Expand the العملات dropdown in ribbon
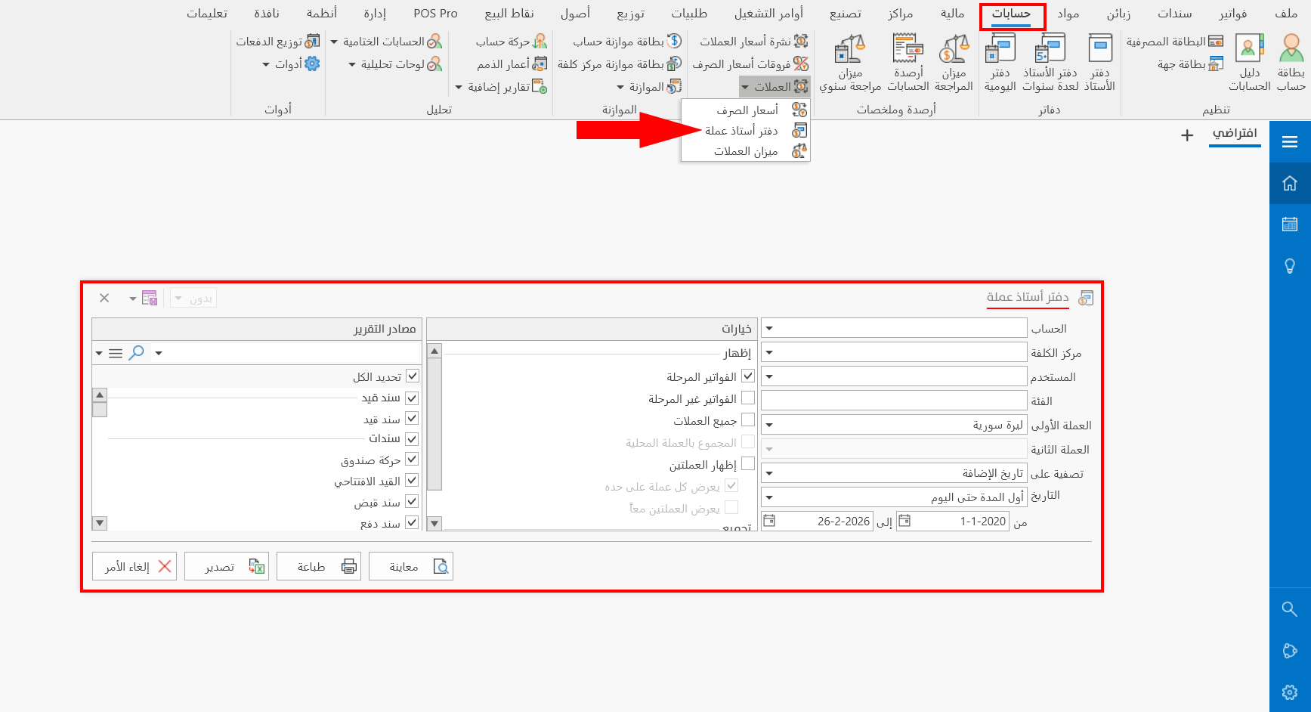Screen dimensions: 1311x712 pyautogui.click(x=775, y=87)
